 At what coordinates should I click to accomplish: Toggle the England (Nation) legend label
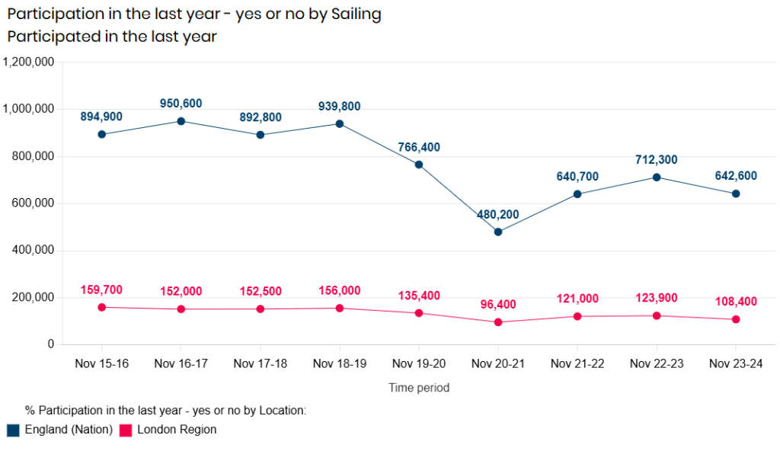[69, 430]
